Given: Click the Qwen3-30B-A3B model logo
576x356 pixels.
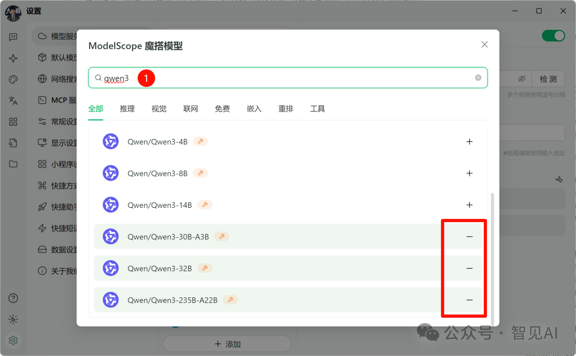Looking at the screenshot, I should [x=110, y=237].
